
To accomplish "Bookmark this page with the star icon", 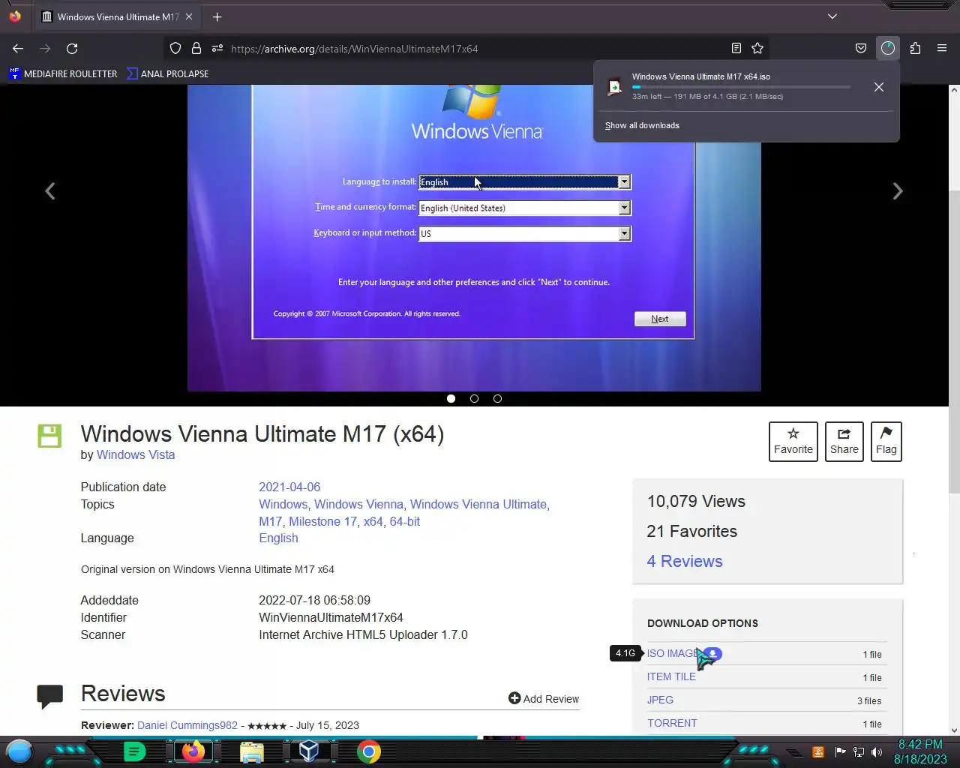I will tap(757, 49).
